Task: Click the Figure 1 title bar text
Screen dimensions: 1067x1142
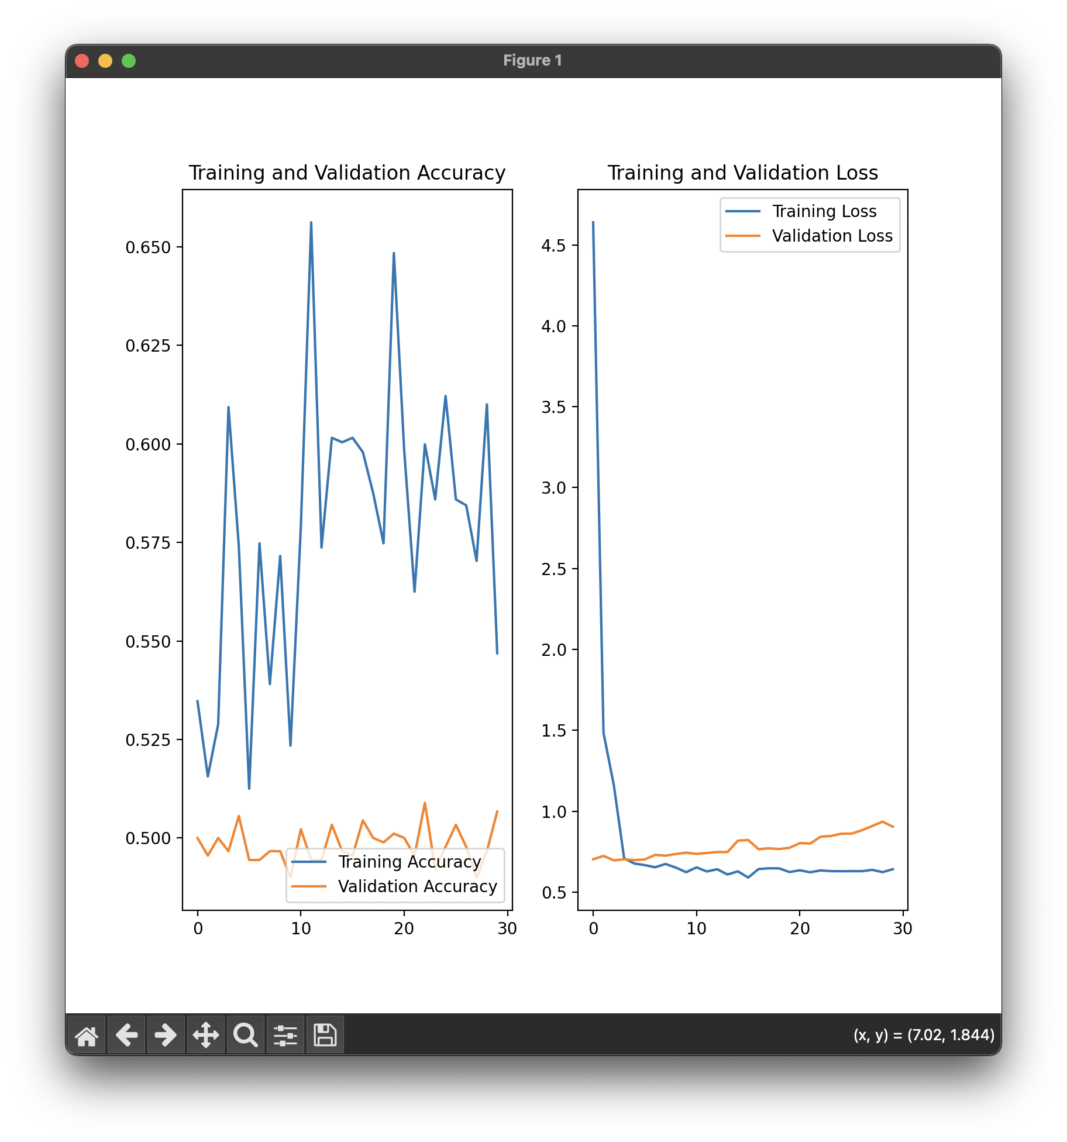Action: click(532, 61)
